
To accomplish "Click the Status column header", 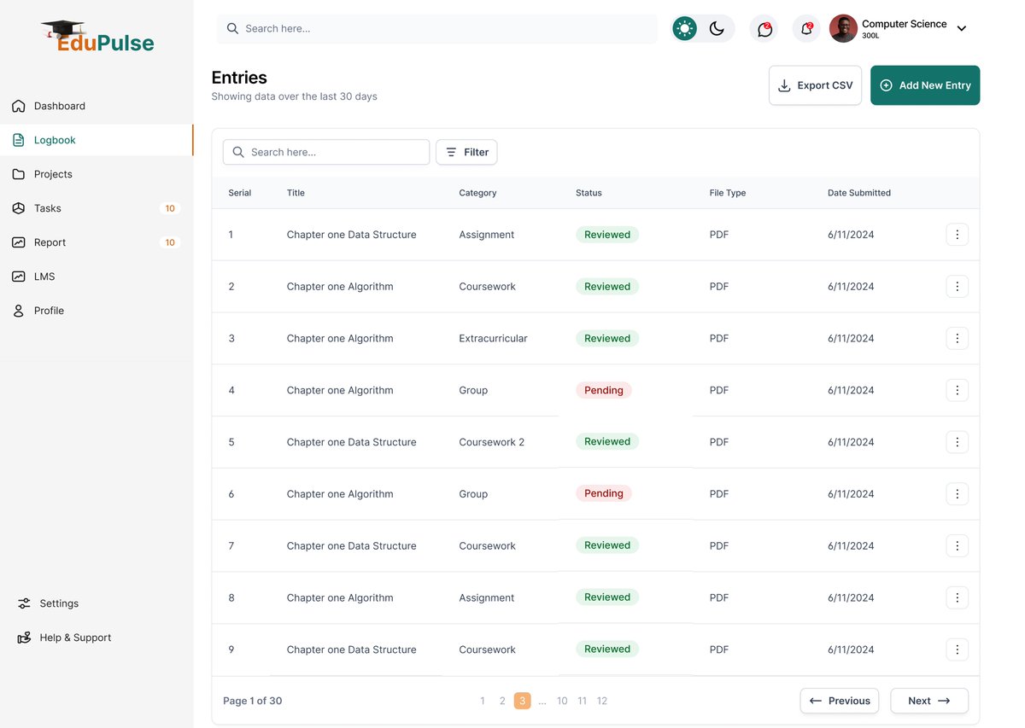I will pos(589,193).
